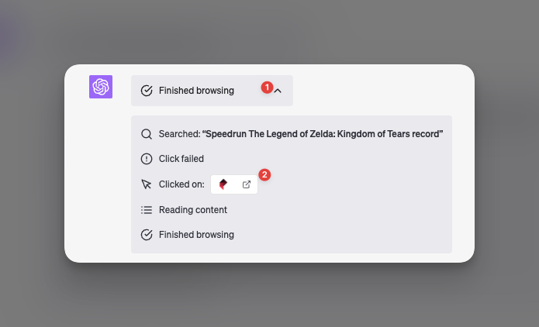This screenshot has height=327, width=539.
Task: Click the list icon beside Reading content
Action: [x=147, y=209]
